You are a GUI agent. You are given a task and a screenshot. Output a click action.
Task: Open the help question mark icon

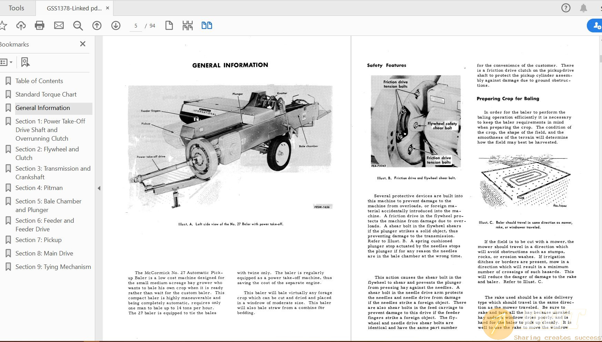566,8
